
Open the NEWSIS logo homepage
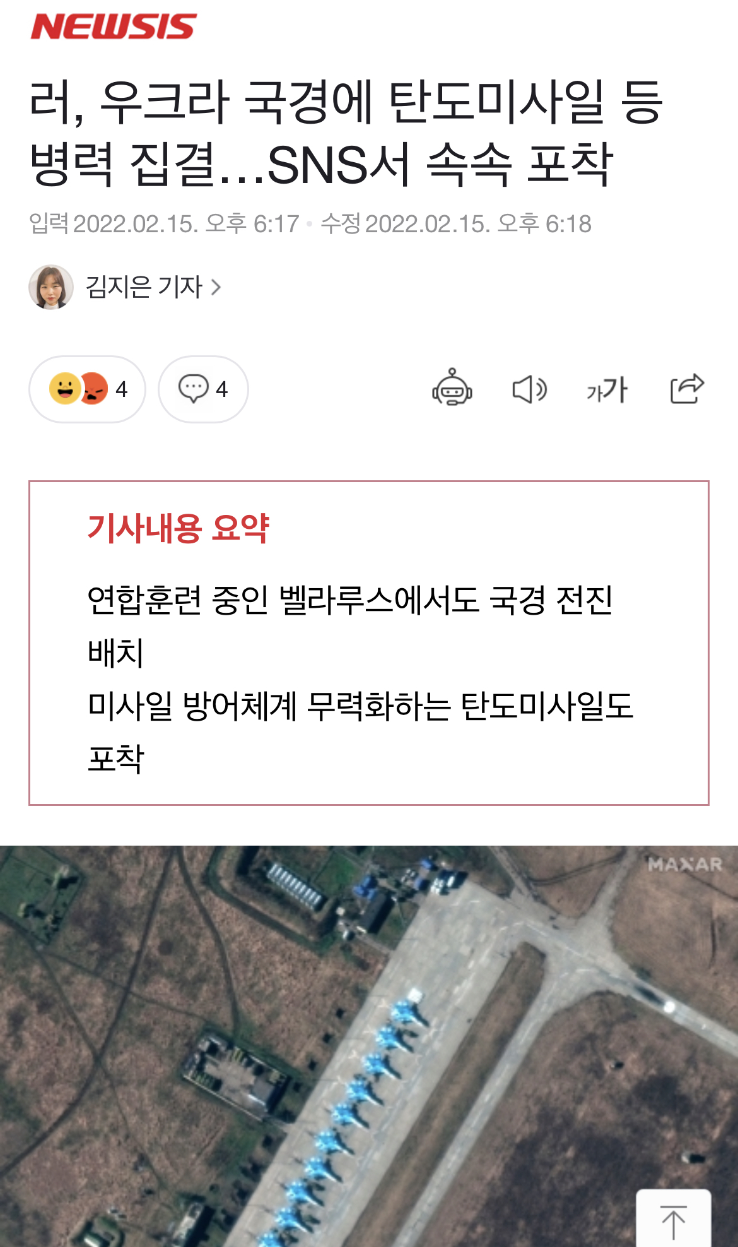coord(114,27)
